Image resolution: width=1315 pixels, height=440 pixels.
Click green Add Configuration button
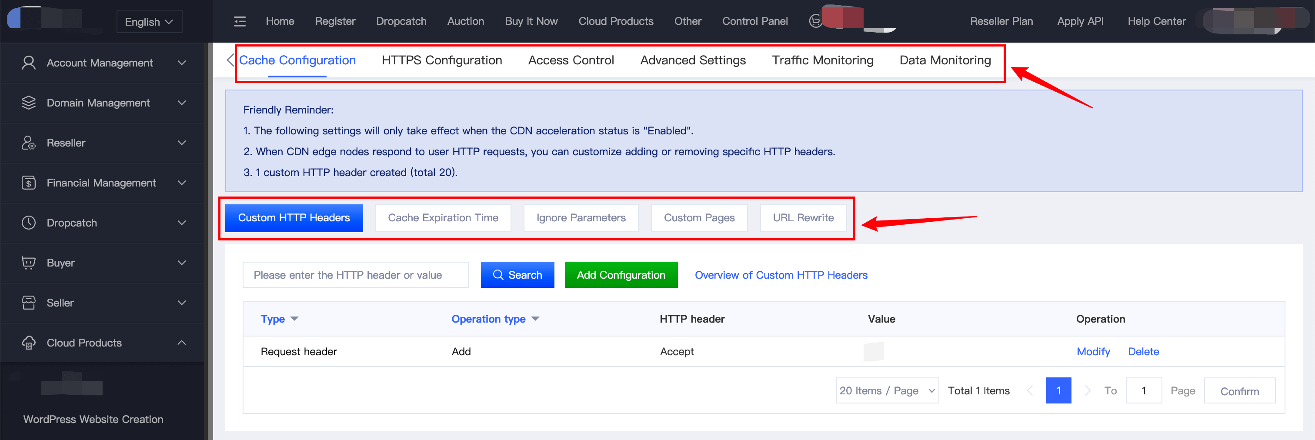point(621,275)
